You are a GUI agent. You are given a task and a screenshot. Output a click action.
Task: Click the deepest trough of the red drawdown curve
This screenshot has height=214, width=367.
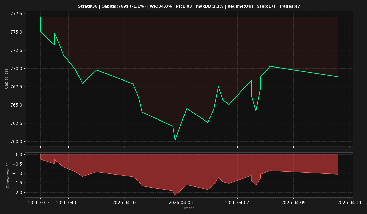175,195
